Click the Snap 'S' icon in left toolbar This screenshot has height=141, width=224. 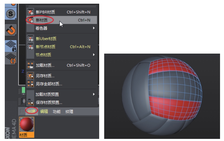click(x=11, y=14)
